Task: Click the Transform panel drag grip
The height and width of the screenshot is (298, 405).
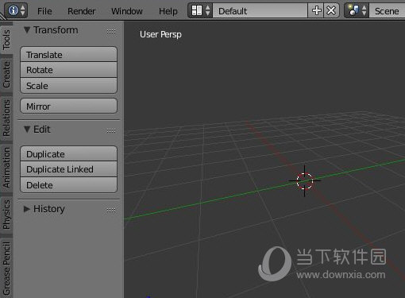Action: click(x=111, y=32)
